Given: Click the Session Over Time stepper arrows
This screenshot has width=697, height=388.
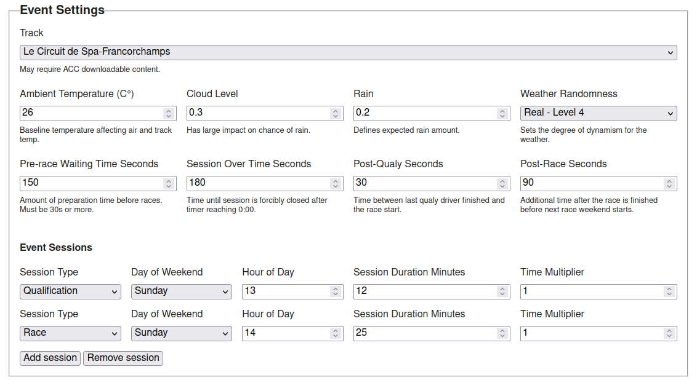Looking at the screenshot, I should click(x=335, y=184).
